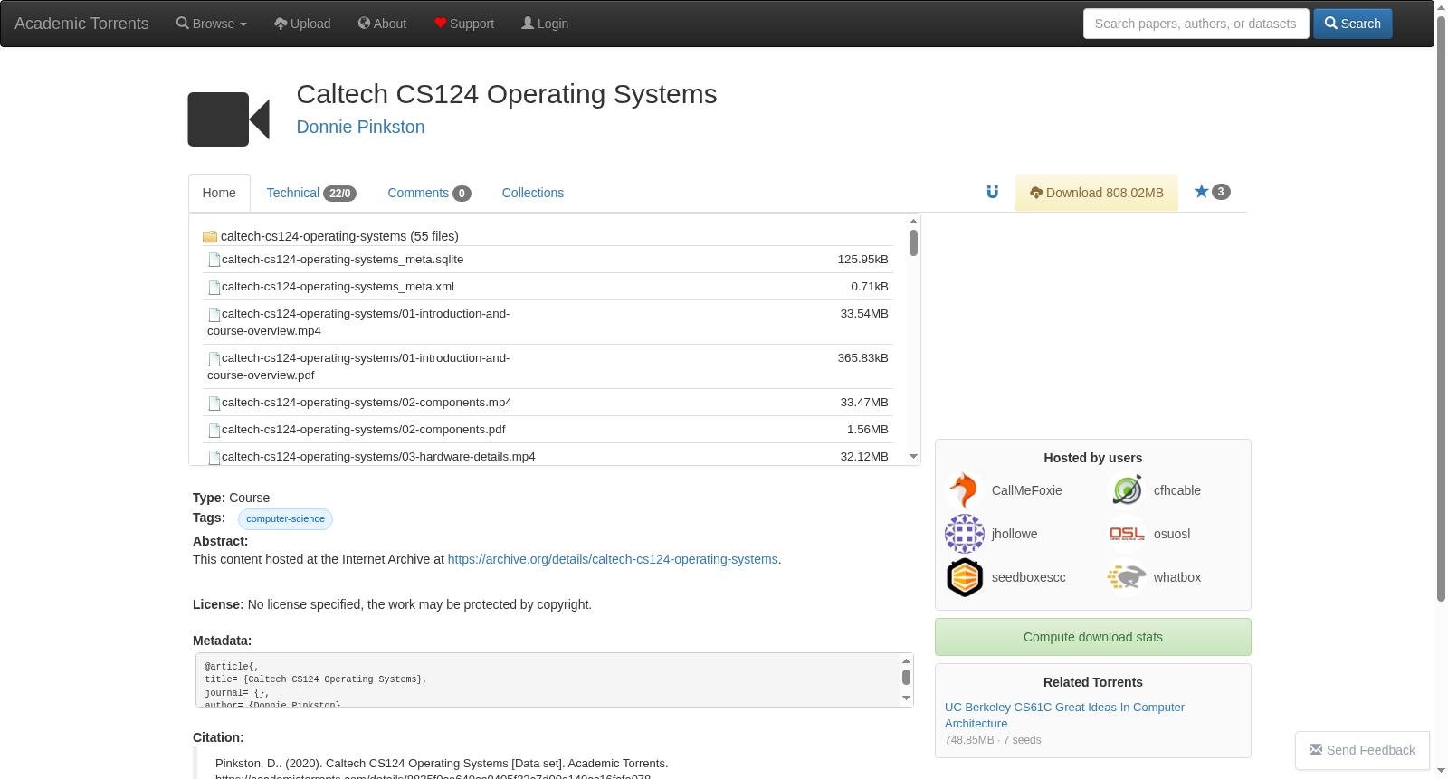
Task: Click the osuosl OSL logo avatar
Action: 1127,534
